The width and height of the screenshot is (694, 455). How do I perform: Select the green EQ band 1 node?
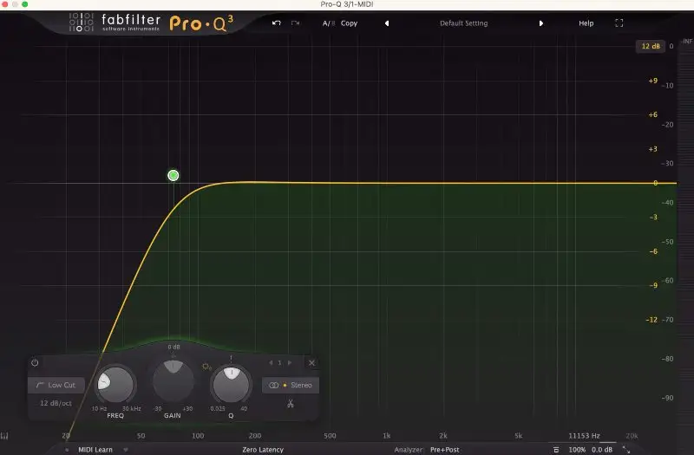click(x=173, y=176)
